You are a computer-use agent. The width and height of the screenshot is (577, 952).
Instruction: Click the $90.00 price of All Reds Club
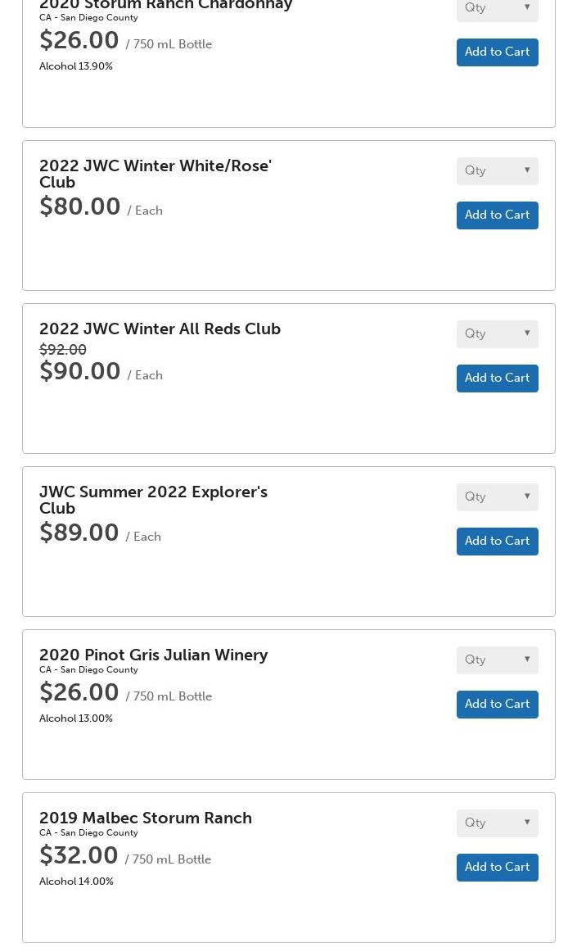80,371
